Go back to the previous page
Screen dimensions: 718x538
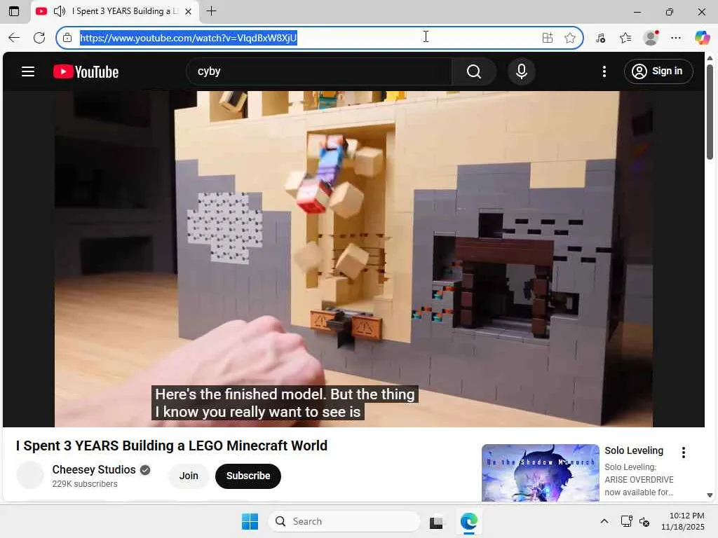pos(14,38)
